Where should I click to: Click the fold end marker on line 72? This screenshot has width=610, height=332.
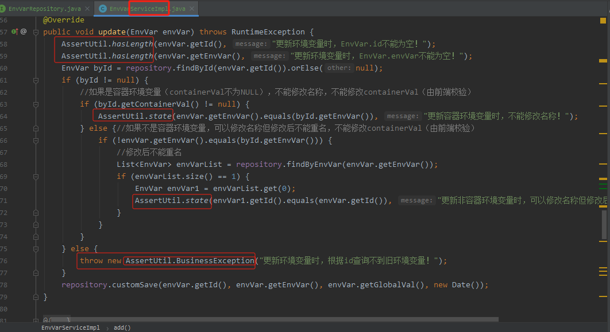[36, 213]
